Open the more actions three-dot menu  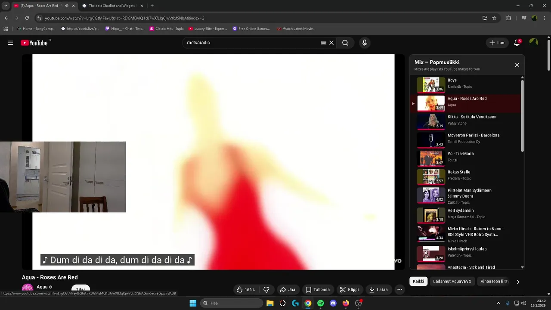pos(399,290)
